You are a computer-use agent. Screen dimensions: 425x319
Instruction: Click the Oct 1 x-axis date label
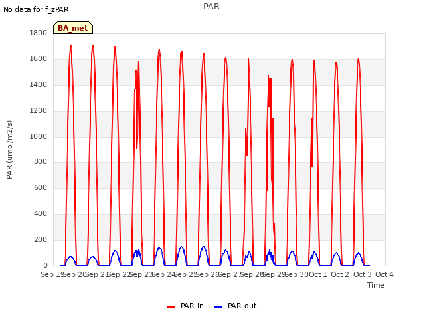coord(318,274)
